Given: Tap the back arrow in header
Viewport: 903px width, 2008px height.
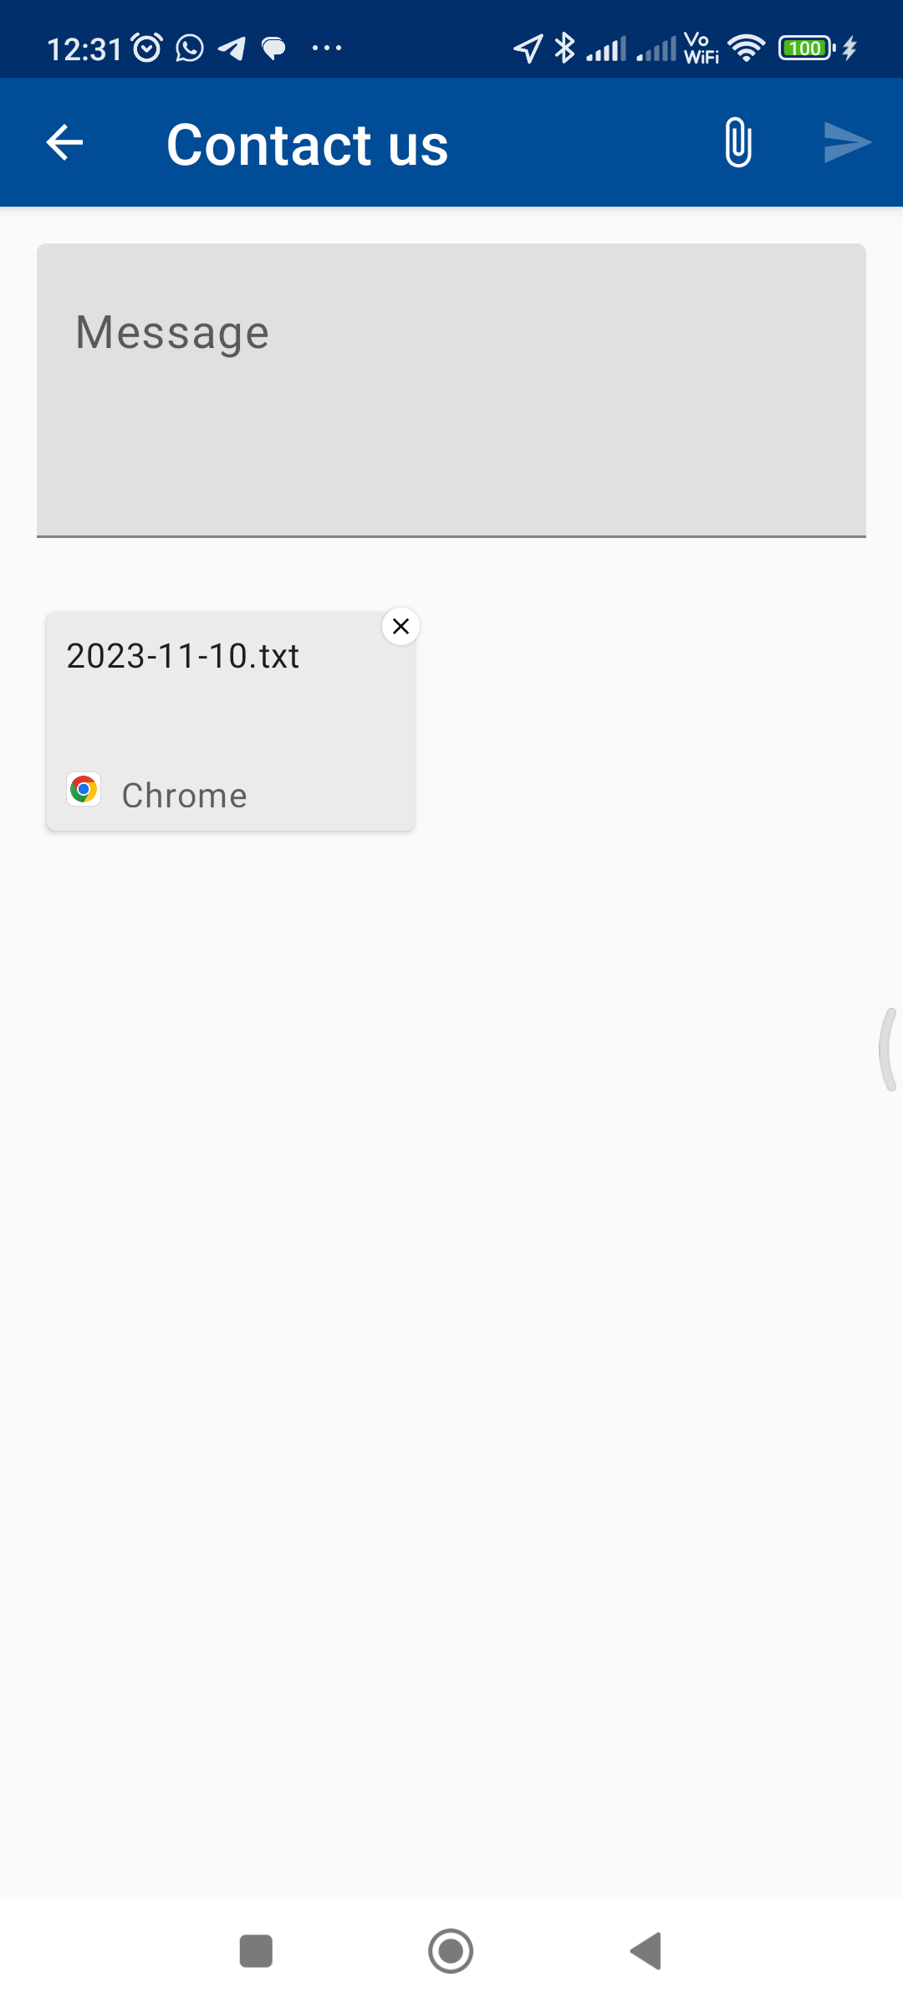Looking at the screenshot, I should tap(64, 142).
